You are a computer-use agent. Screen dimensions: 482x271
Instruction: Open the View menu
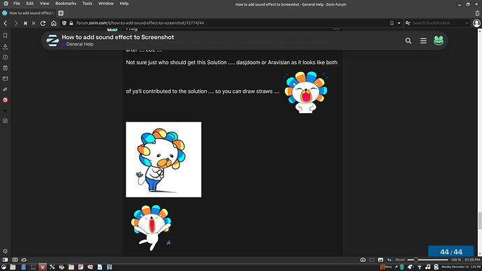(44, 3)
